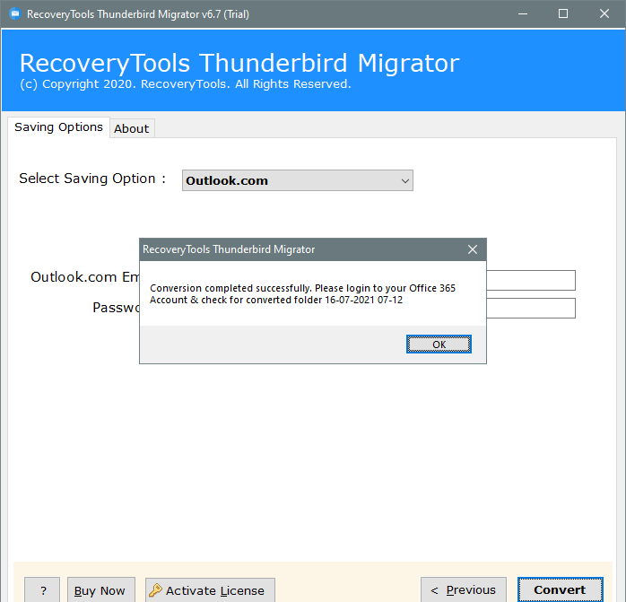
Task: Focus the Outlook.com email input field
Action: click(x=531, y=280)
